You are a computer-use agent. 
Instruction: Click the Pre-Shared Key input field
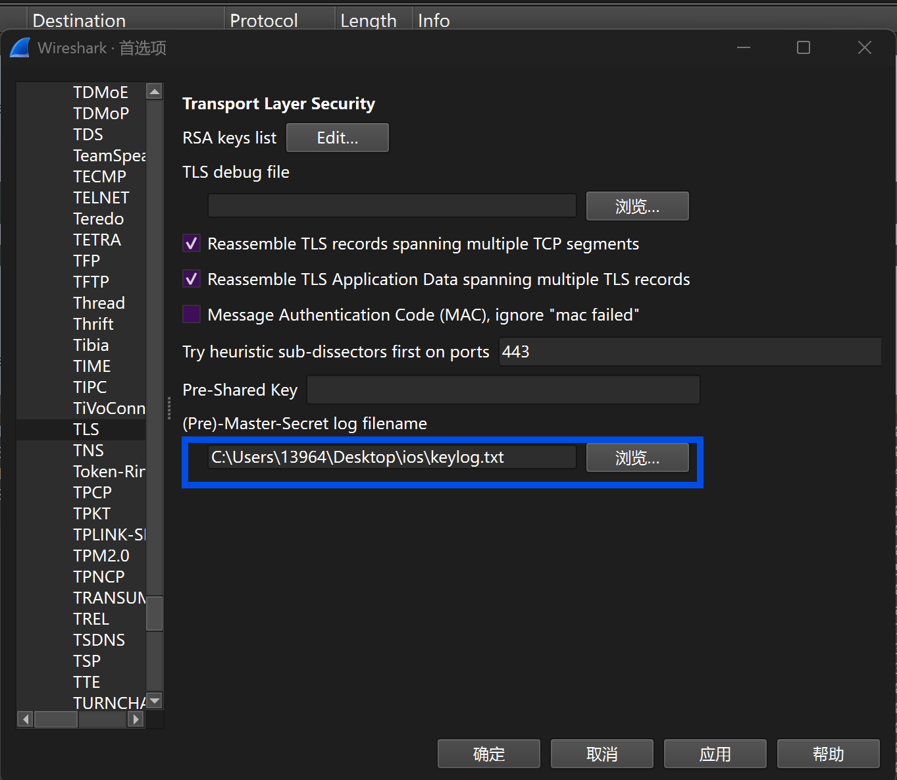tap(503, 390)
